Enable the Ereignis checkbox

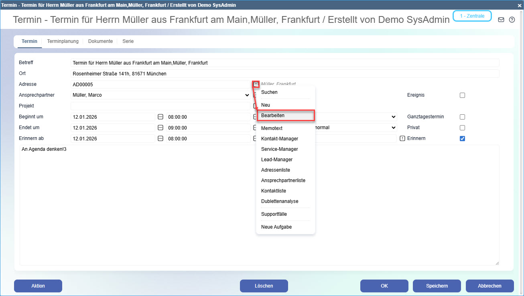[462, 95]
